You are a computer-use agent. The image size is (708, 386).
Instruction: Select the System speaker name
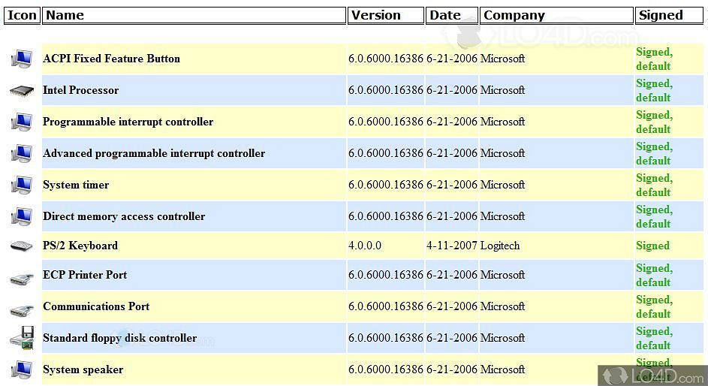[x=83, y=369]
